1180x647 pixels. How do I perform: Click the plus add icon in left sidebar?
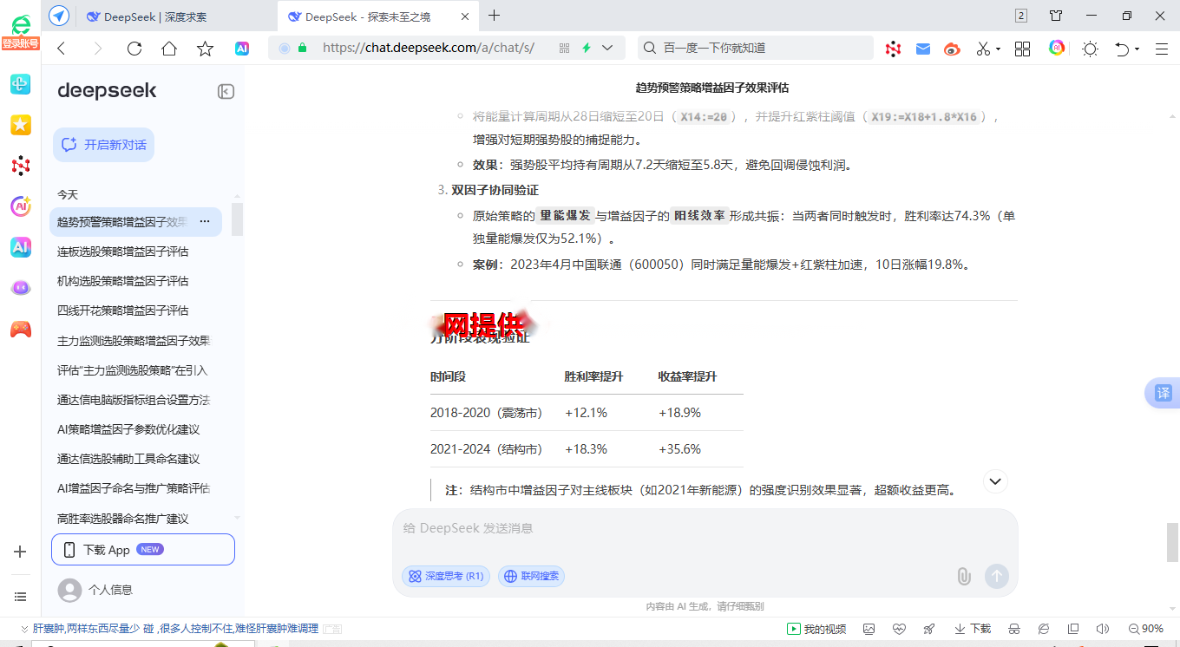tap(21, 552)
